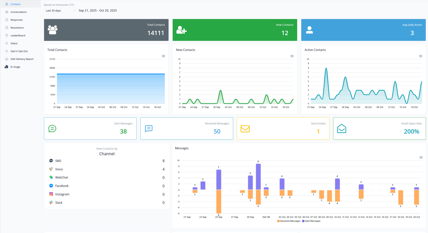Open the Messages chart hamburger menu

(421, 158)
